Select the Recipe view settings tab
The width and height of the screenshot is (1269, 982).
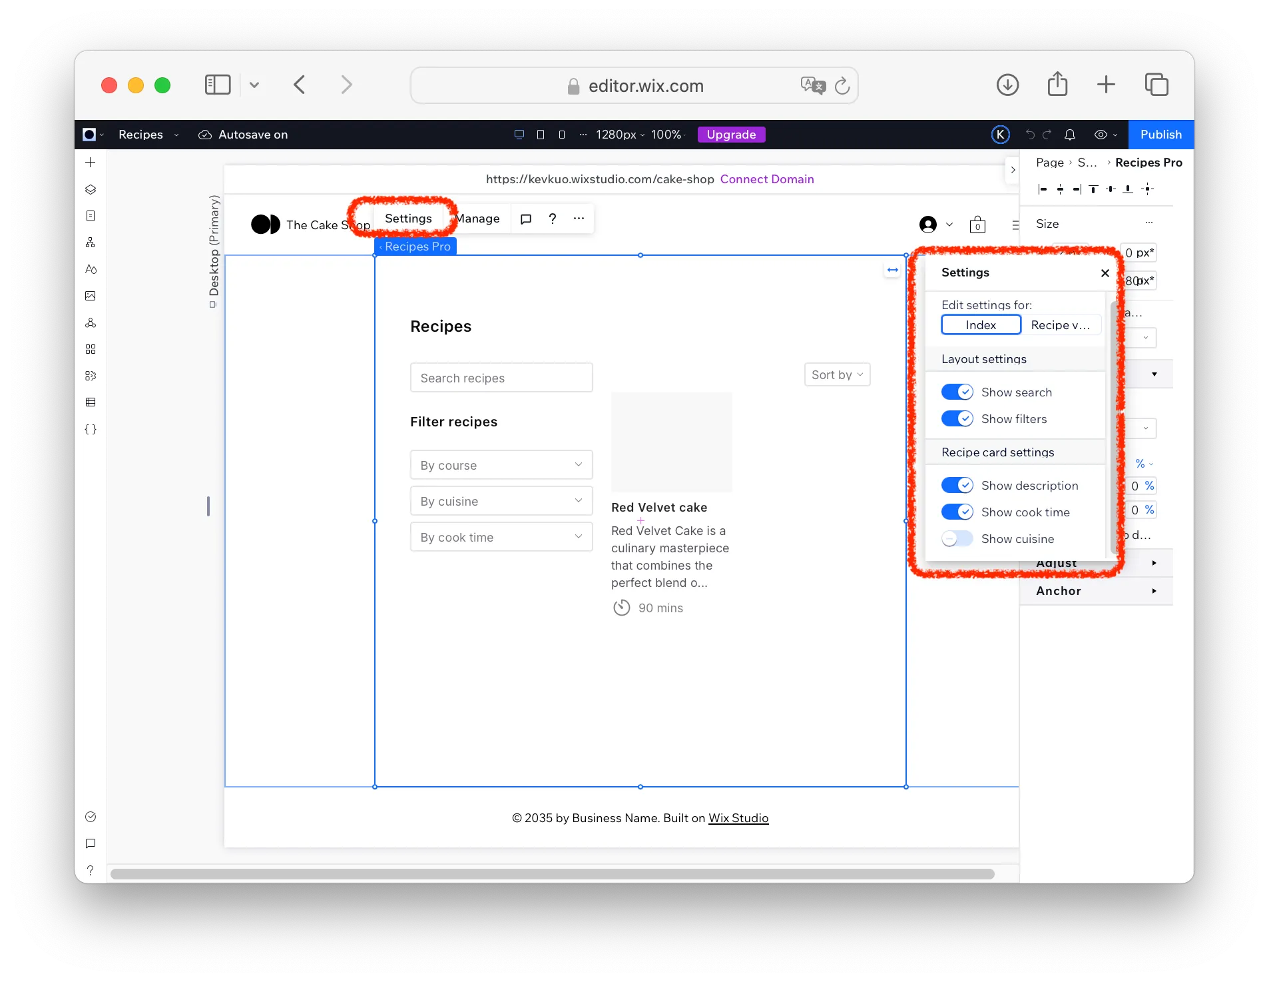click(1061, 325)
